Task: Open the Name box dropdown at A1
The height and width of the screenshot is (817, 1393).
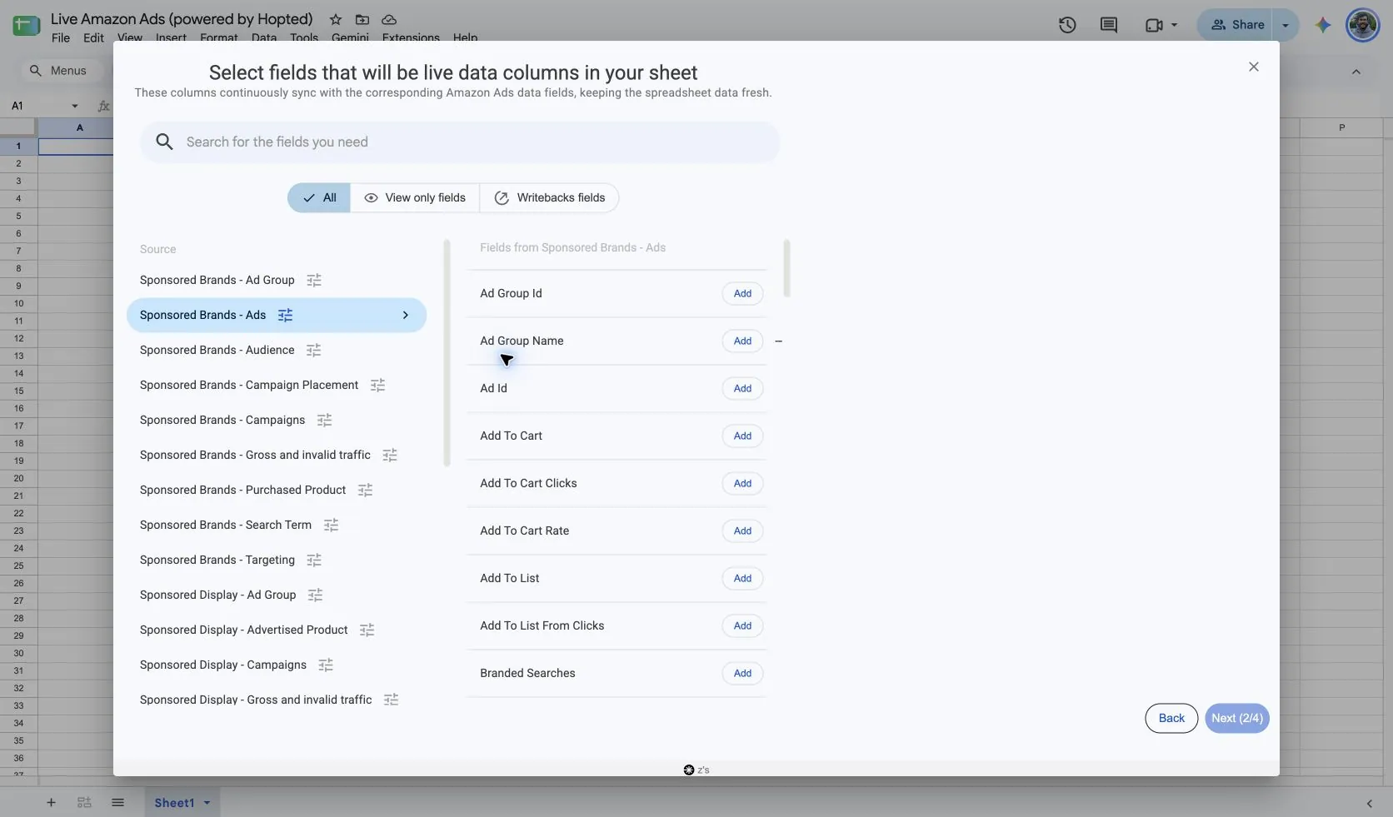Action: (75, 106)
